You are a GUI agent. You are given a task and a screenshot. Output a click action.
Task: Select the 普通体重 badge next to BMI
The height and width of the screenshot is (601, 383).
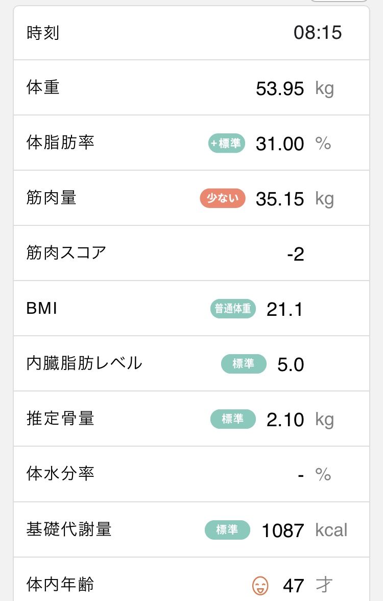tap(233, 309)
